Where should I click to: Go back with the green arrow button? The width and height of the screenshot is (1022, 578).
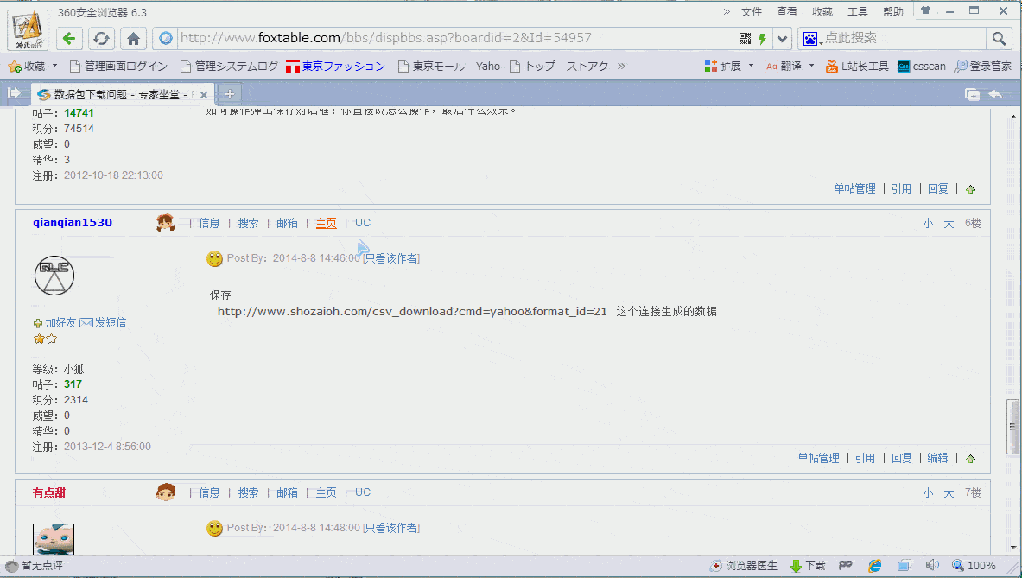click(69, 38)
